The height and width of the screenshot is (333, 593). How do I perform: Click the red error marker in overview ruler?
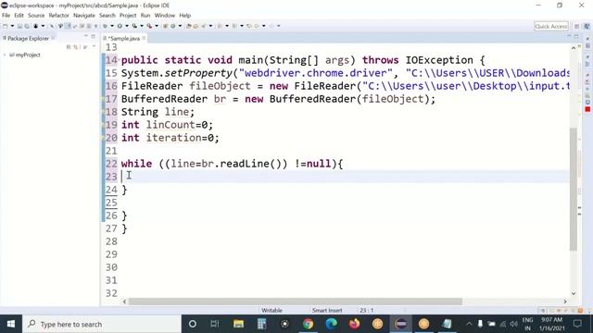[587, 109]
